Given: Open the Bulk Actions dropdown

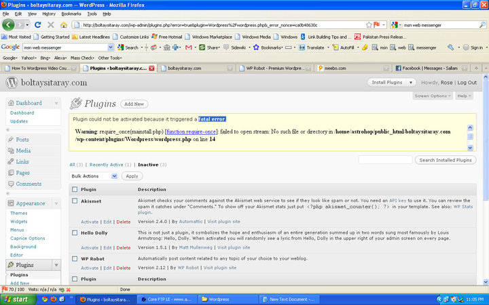Looking at the screenshot, I should pyautogui.click(x=94, y=176).
